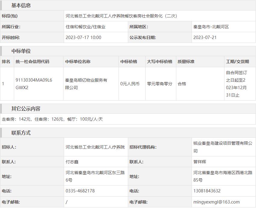Click the 中标单位名称 column header
This screenshot has height=208, width=256.
coord(78,62)
